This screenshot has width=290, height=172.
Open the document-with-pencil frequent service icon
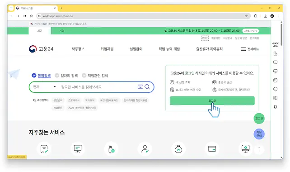pyautogui.click(x=44, y=149)
